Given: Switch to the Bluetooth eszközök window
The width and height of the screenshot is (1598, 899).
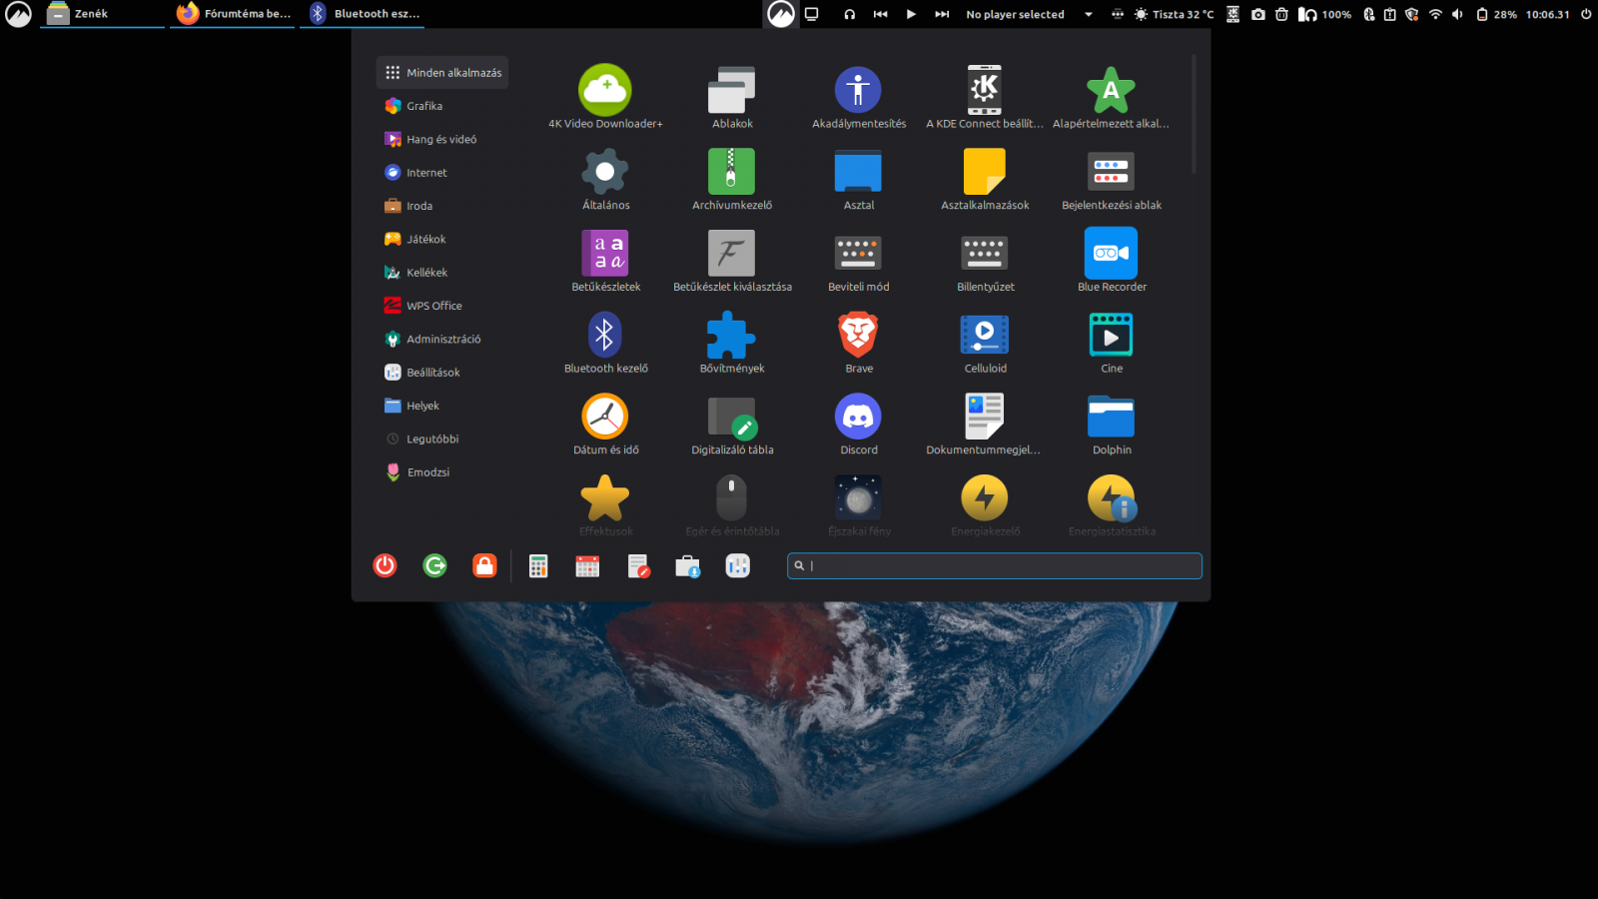Looking at the screenshot, I should 363,14.
